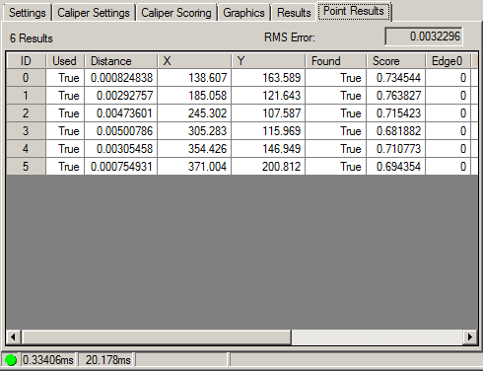Select Y value 115.969

coord(268,131)
